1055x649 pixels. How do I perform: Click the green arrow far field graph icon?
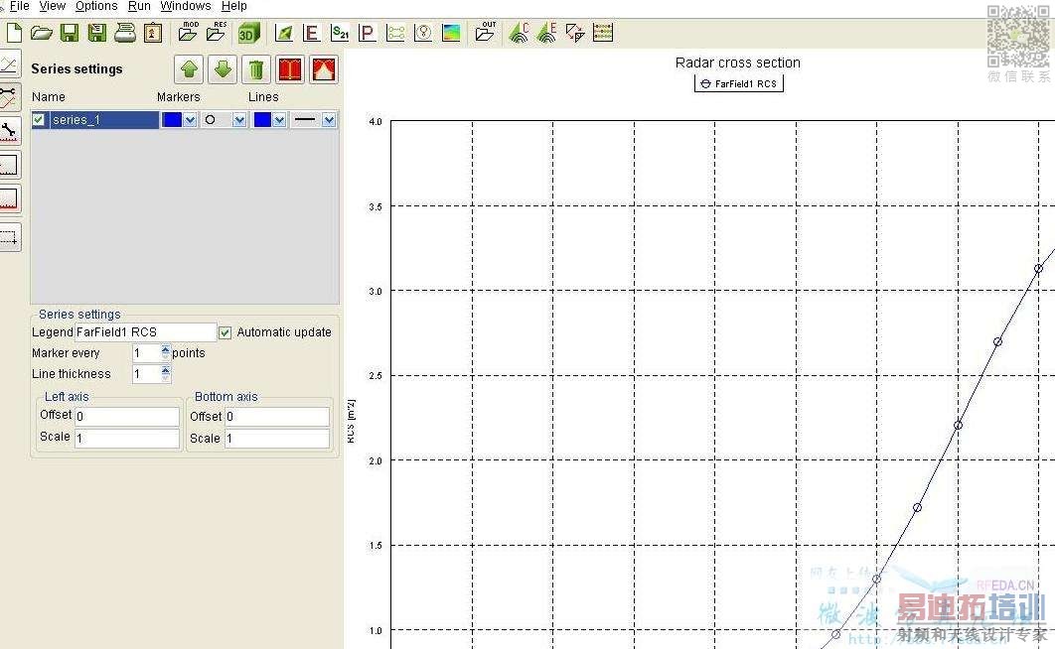(284, 32)
